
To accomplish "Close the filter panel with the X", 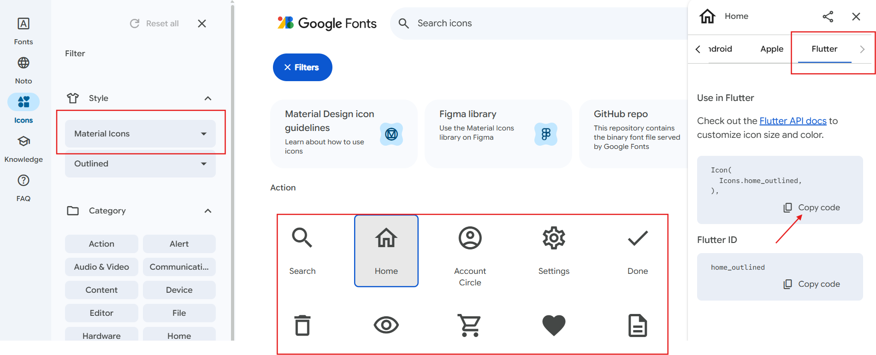I will click(202, 24).
